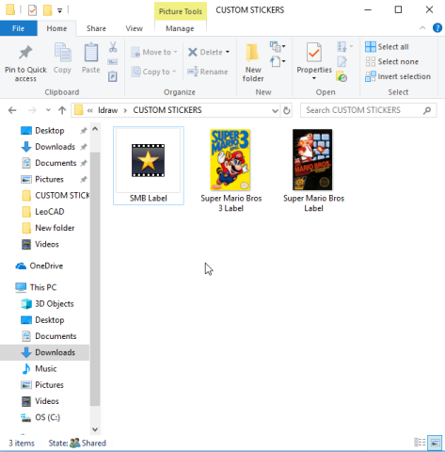Switch to the Share ribbon tab

96,28
